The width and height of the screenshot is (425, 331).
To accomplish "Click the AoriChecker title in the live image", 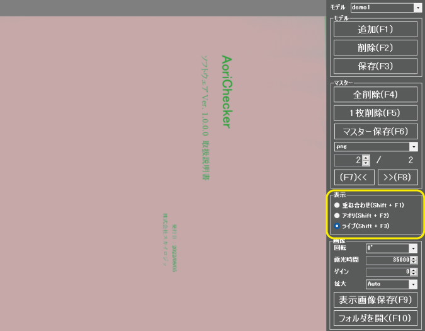I will pyautogui.click(x=227, y=92).
